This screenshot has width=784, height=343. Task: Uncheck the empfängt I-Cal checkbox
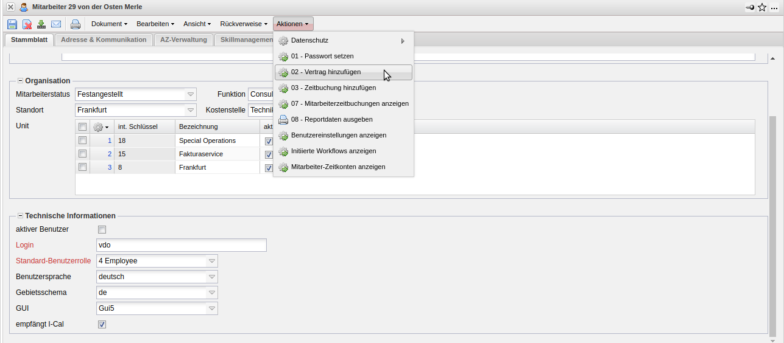pos(102,324)
